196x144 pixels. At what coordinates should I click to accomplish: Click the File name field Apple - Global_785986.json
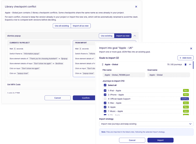[124, 75]
